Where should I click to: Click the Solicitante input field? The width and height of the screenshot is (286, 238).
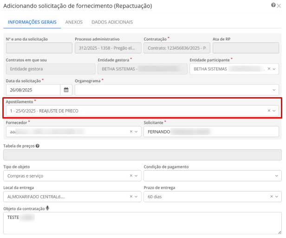[x=211, y=132]
